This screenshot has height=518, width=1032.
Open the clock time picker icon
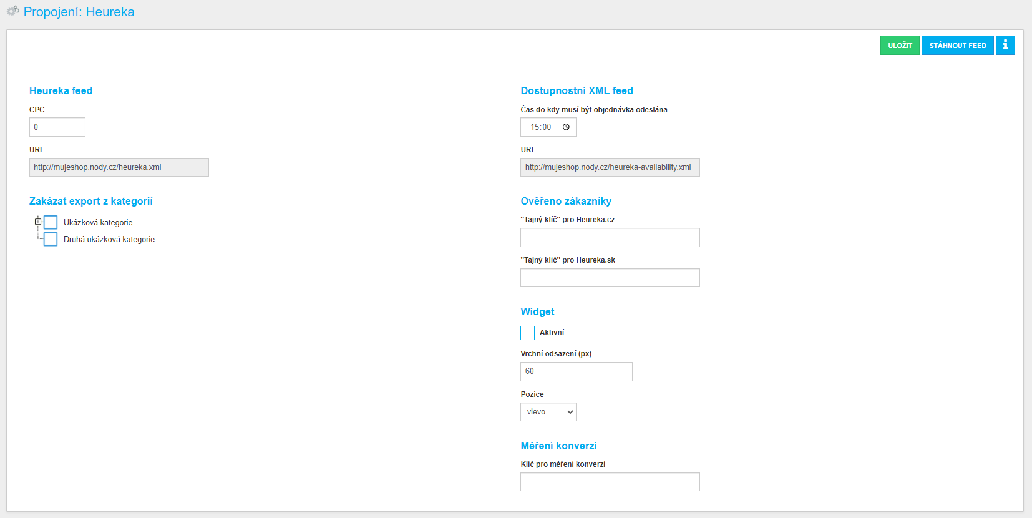coord(566,127)
